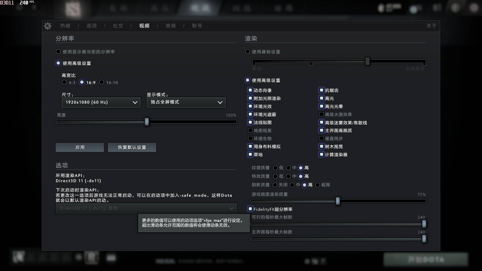Toggle the FidelityFX超分辨率 checkbox
This screenshot has width=482, height=271.
point(250,209)
